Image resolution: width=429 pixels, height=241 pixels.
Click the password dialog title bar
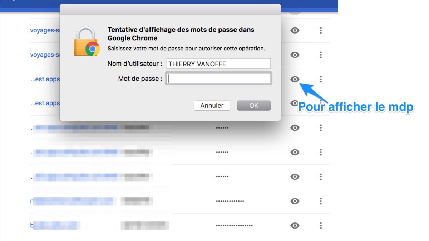[x=170, y=10]
